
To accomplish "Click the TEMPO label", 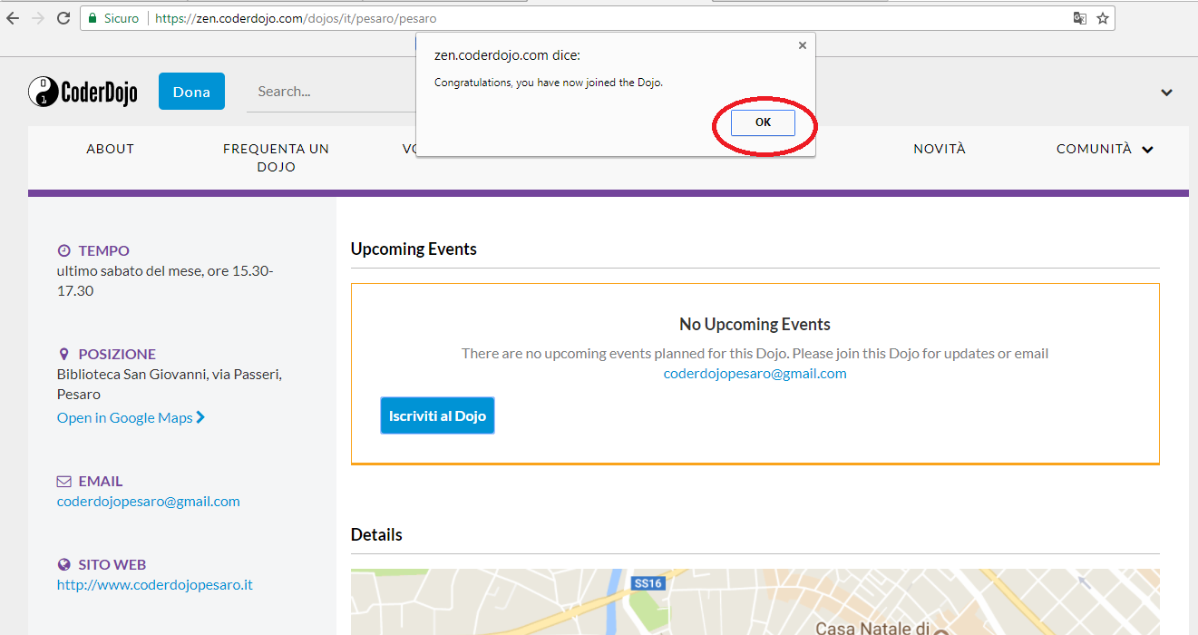I will [104, 251].
